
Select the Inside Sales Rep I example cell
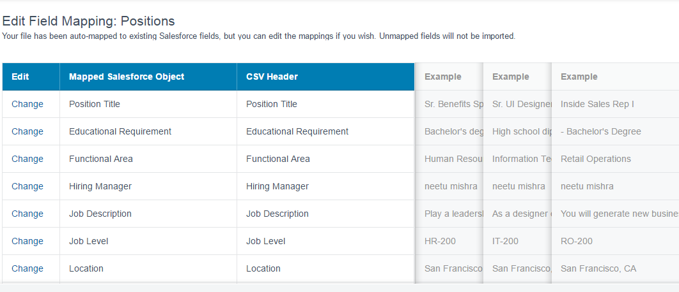[x=597, y=104]
